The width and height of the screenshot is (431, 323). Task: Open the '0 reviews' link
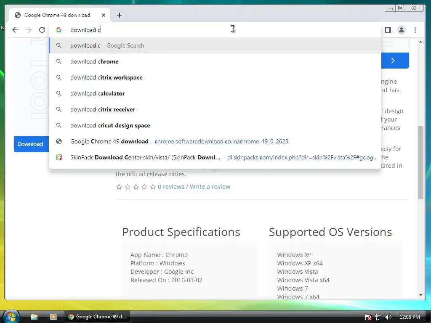(171, 187)
